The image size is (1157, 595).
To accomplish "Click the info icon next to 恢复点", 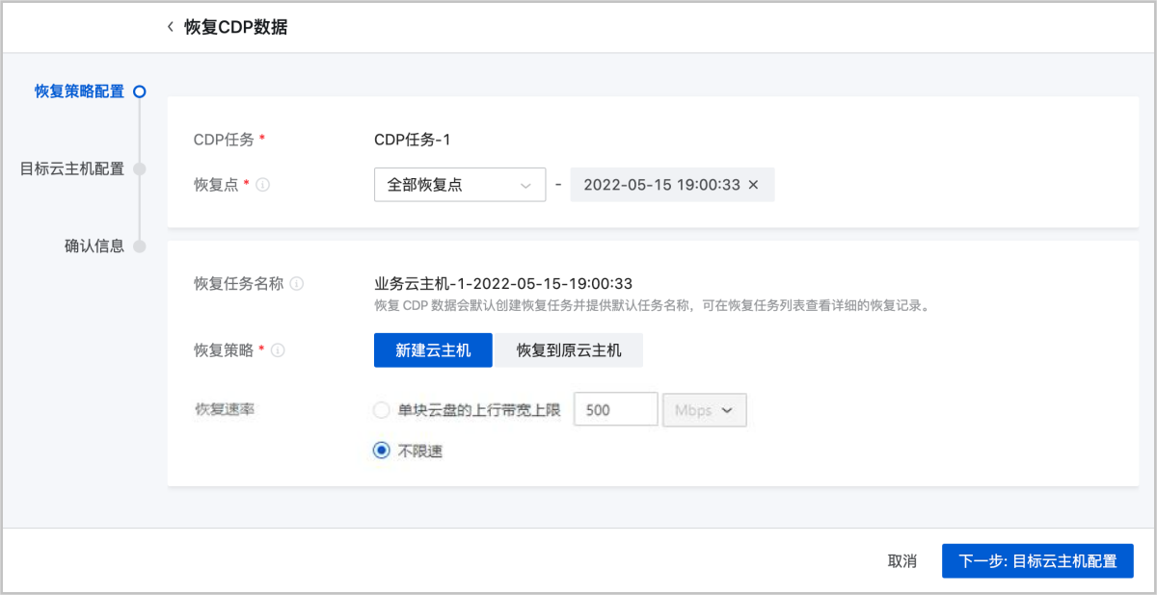I will 262,185.
